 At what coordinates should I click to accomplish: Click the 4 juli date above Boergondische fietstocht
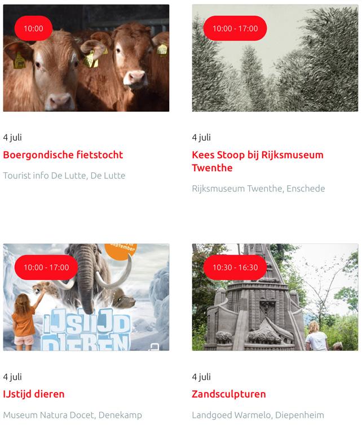[12, 137]
